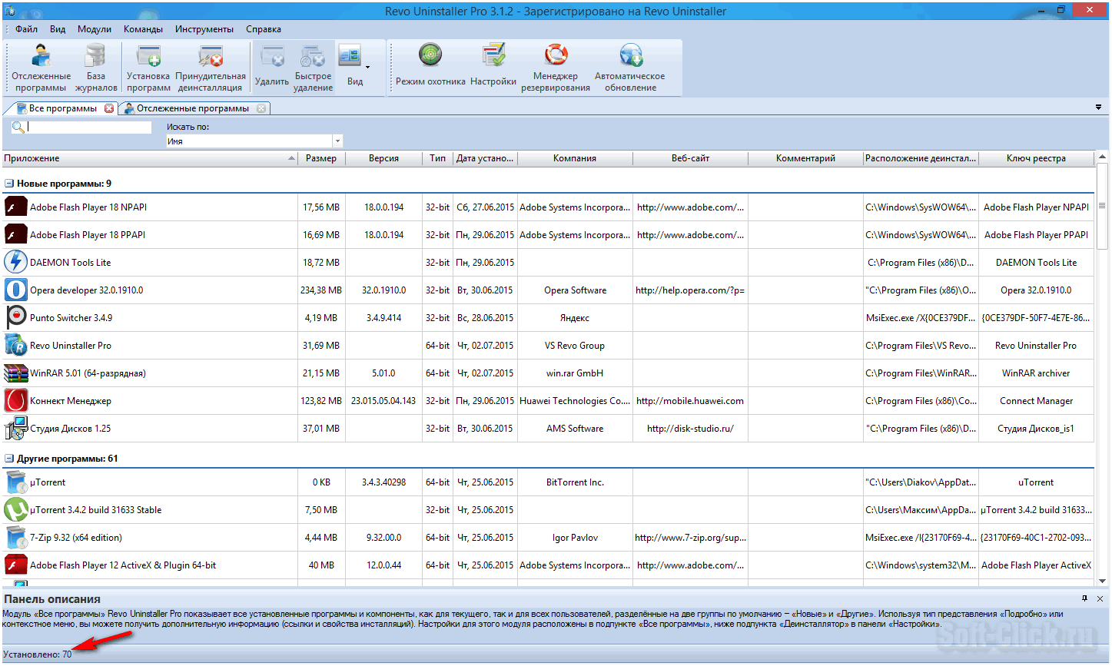
Task: Open the Инструменты menu
Action: pyautogui.click(x=204, y=29)
